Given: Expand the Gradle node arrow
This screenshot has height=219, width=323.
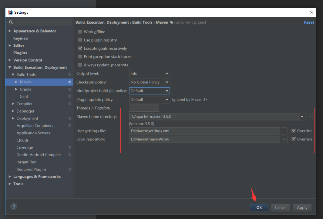Looking at the screenshot, I should pyautogui.click(x=16, y=89).
